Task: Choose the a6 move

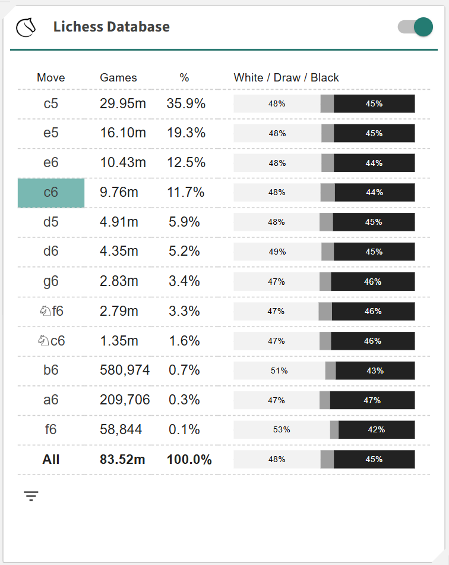Action: pyautogui.click(x=51, y=400)
